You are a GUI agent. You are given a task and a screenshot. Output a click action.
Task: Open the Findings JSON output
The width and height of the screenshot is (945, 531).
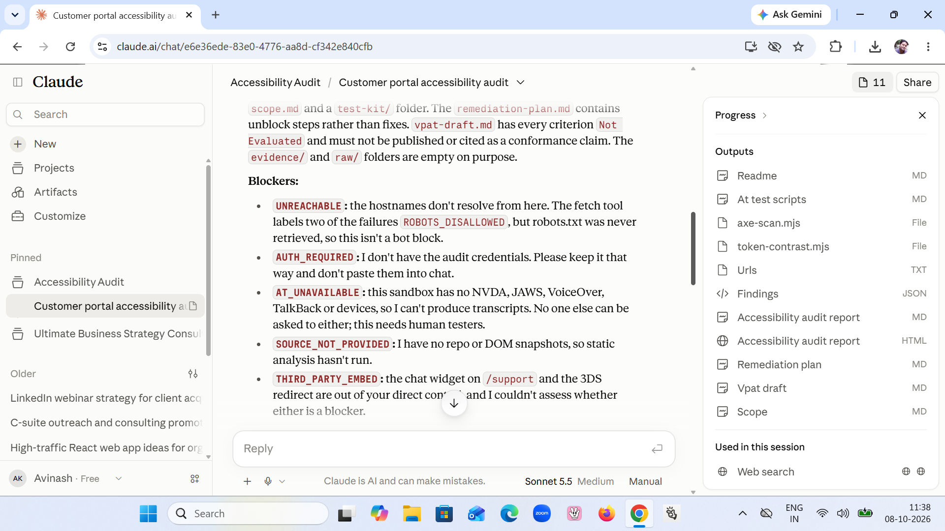(821, 294)
